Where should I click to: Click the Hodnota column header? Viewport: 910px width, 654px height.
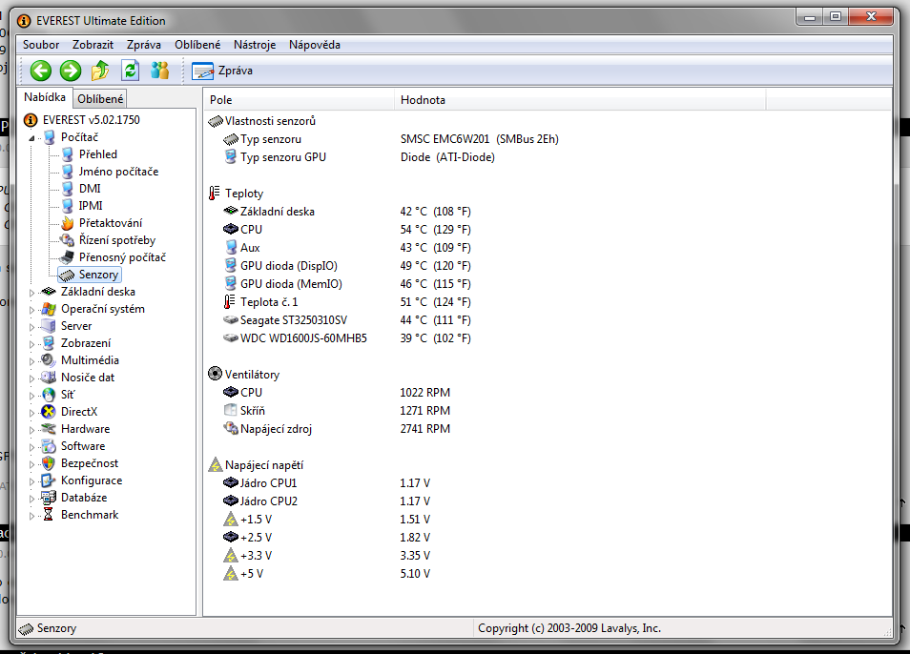[580, 100]
